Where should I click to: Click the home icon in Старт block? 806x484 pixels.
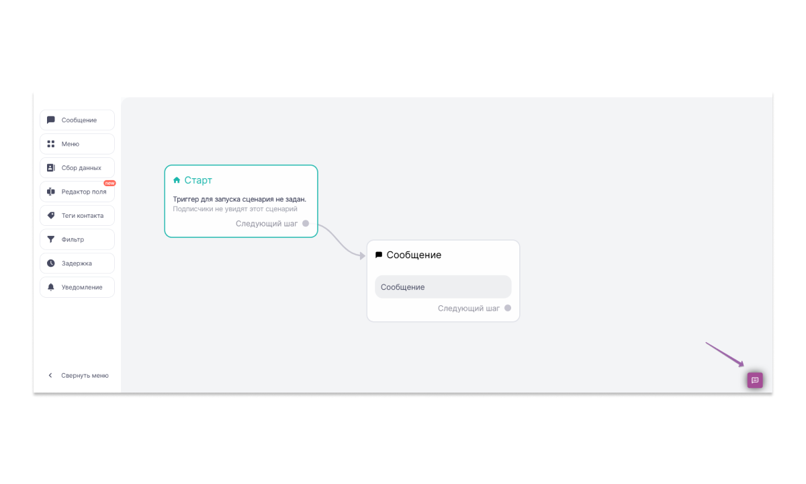(x=177, y=180)
